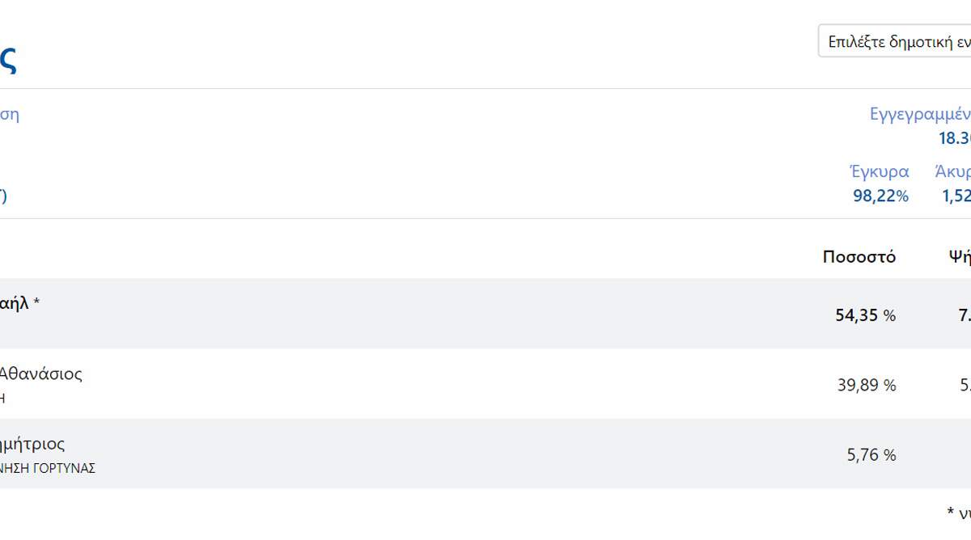Click the large blue page heading letter

click(7, 60)
